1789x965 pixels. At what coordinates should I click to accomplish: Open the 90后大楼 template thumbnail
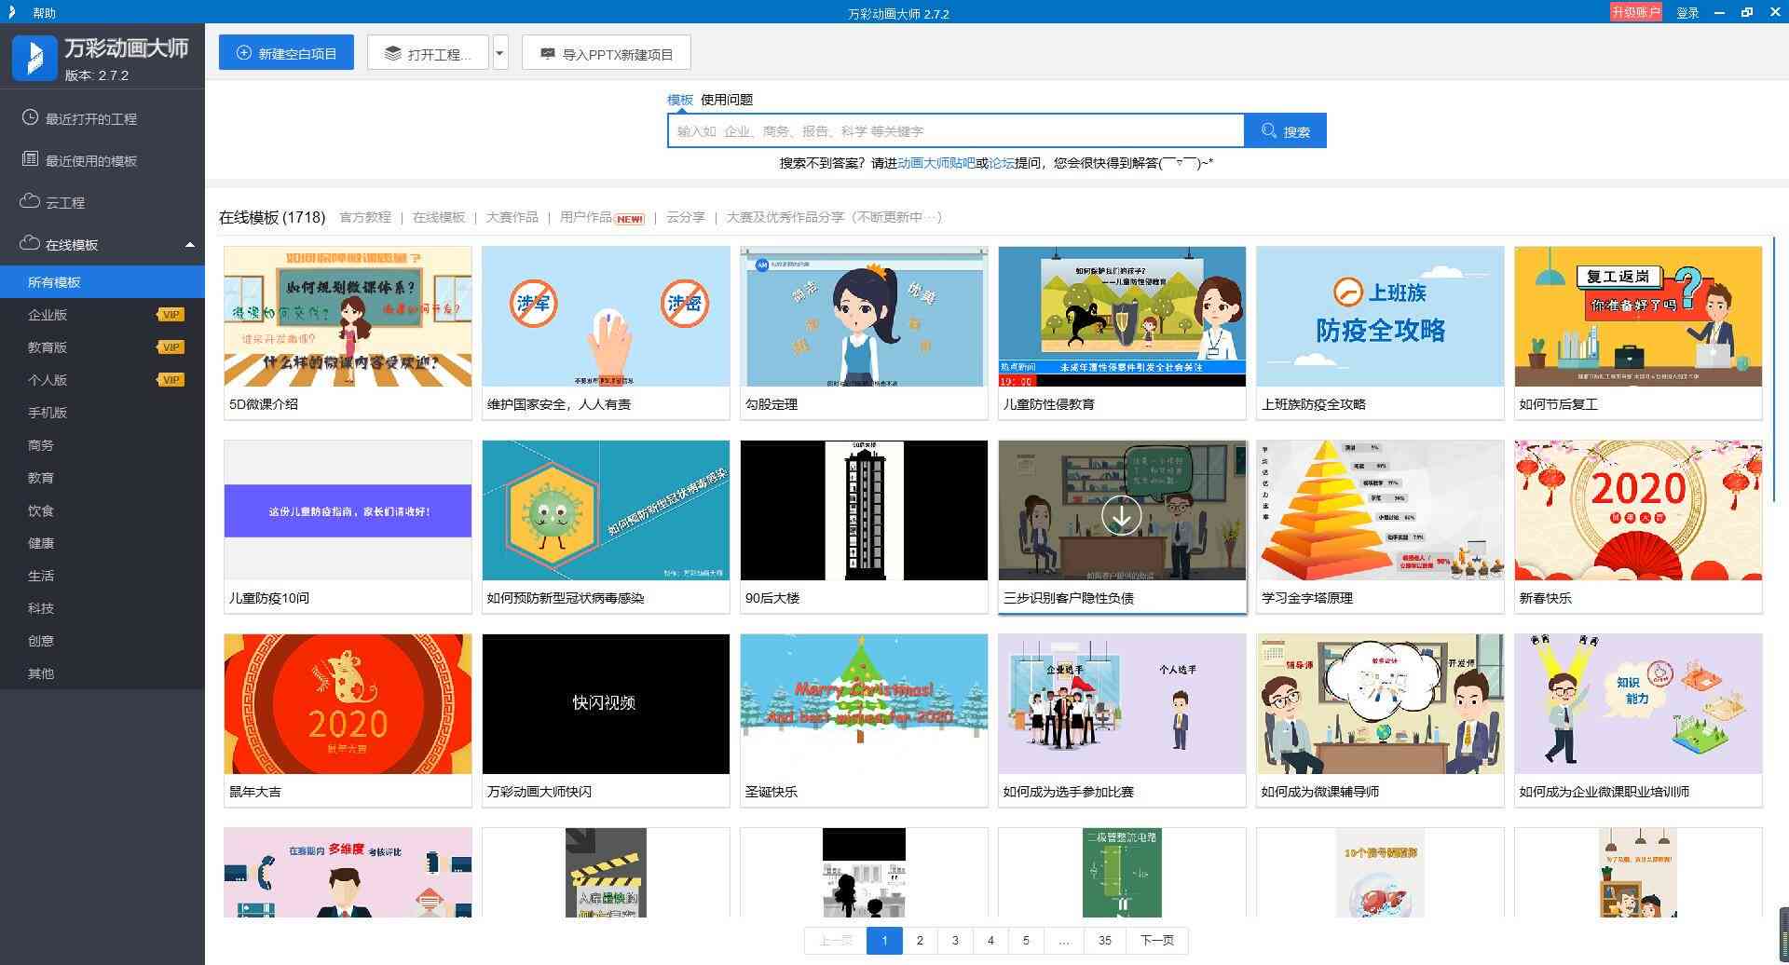coord(864,510)
